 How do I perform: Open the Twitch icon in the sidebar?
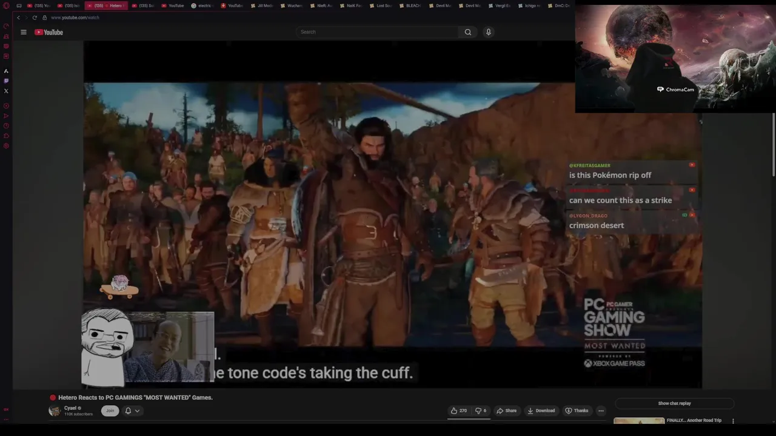[x=6, y=81]
